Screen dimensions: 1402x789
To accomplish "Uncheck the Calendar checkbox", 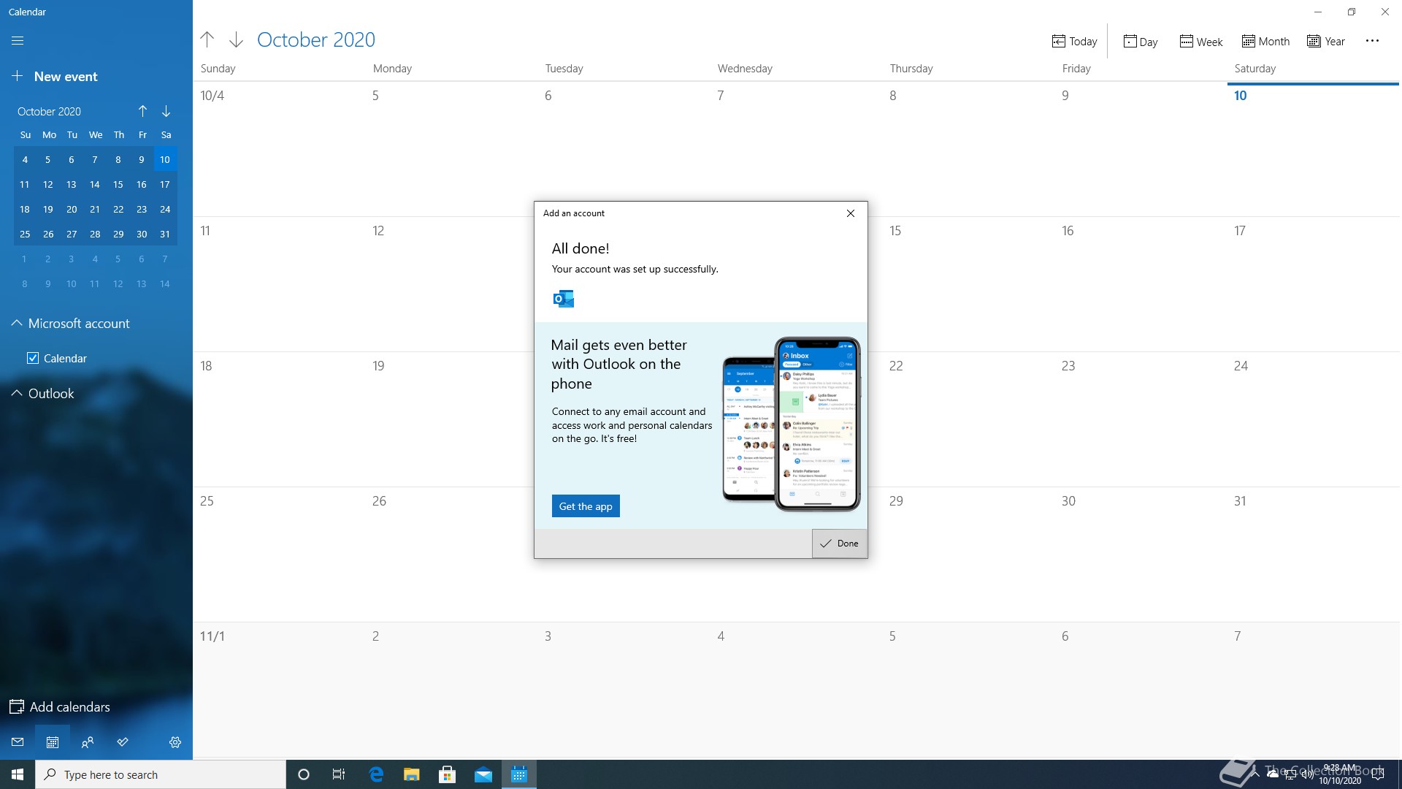I will (x=33, y=358).
